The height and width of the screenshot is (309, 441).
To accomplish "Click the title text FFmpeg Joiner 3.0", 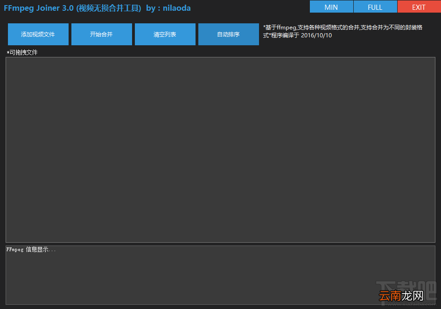I will 39,8.
